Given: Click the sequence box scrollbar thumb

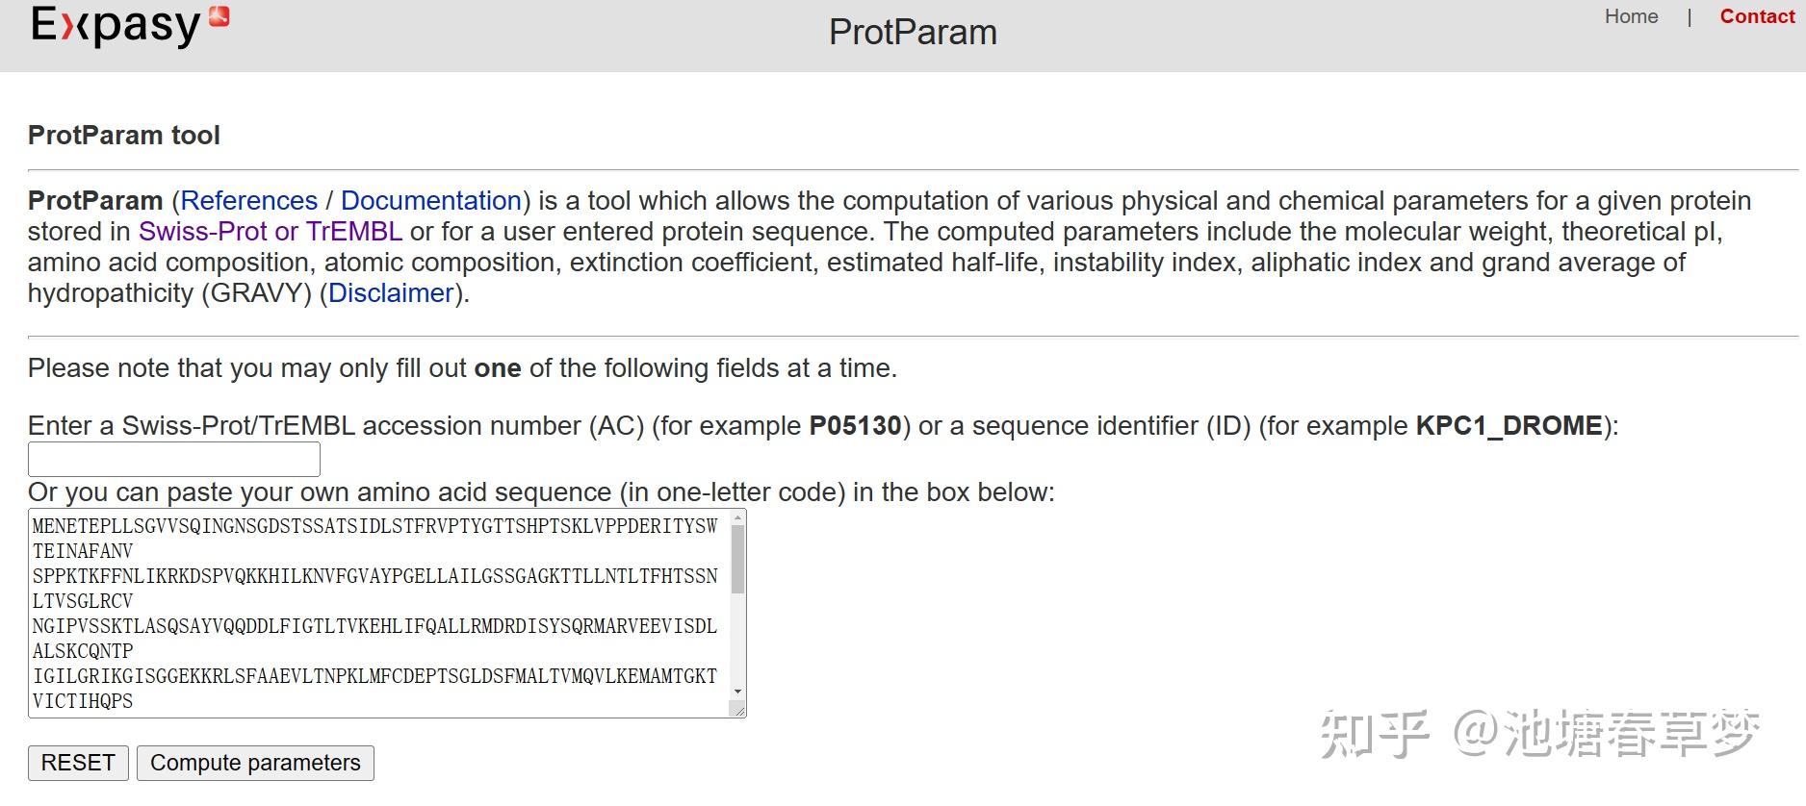Looking at the screenshot, I should pos(738,560).
